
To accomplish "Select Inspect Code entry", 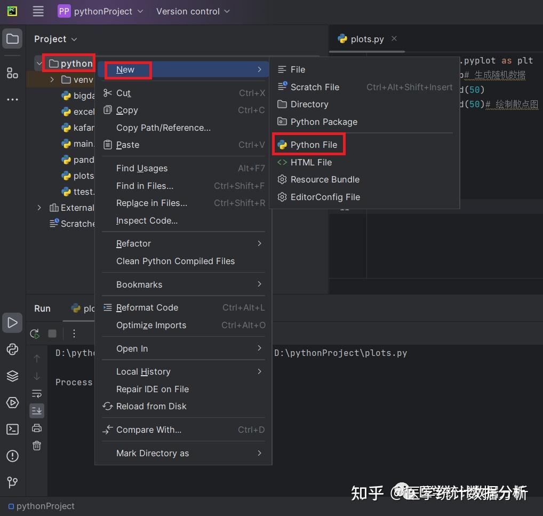I will [183, 220].
